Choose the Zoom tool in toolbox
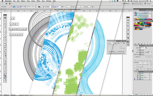This screenshot has width=153, height=96. (x=5, y=72)
